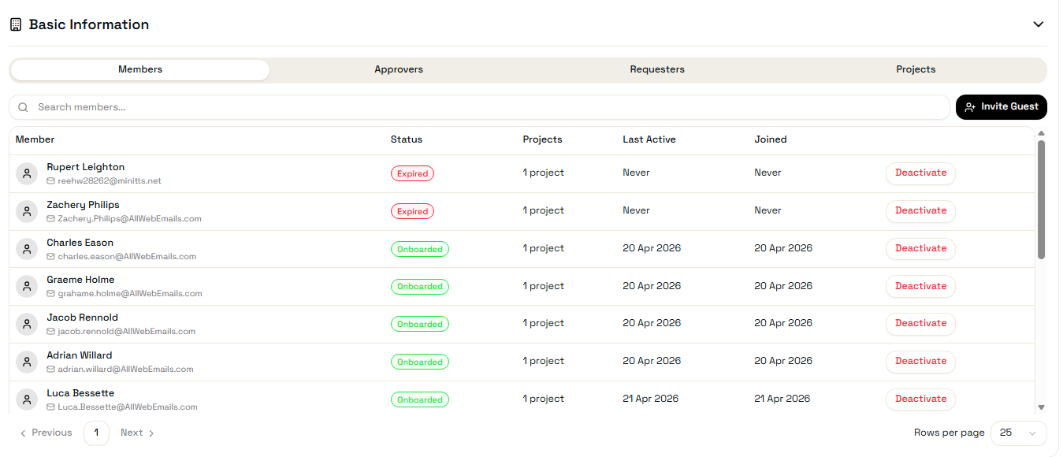Deactivate Jacob Rennold

pos(920,324)
